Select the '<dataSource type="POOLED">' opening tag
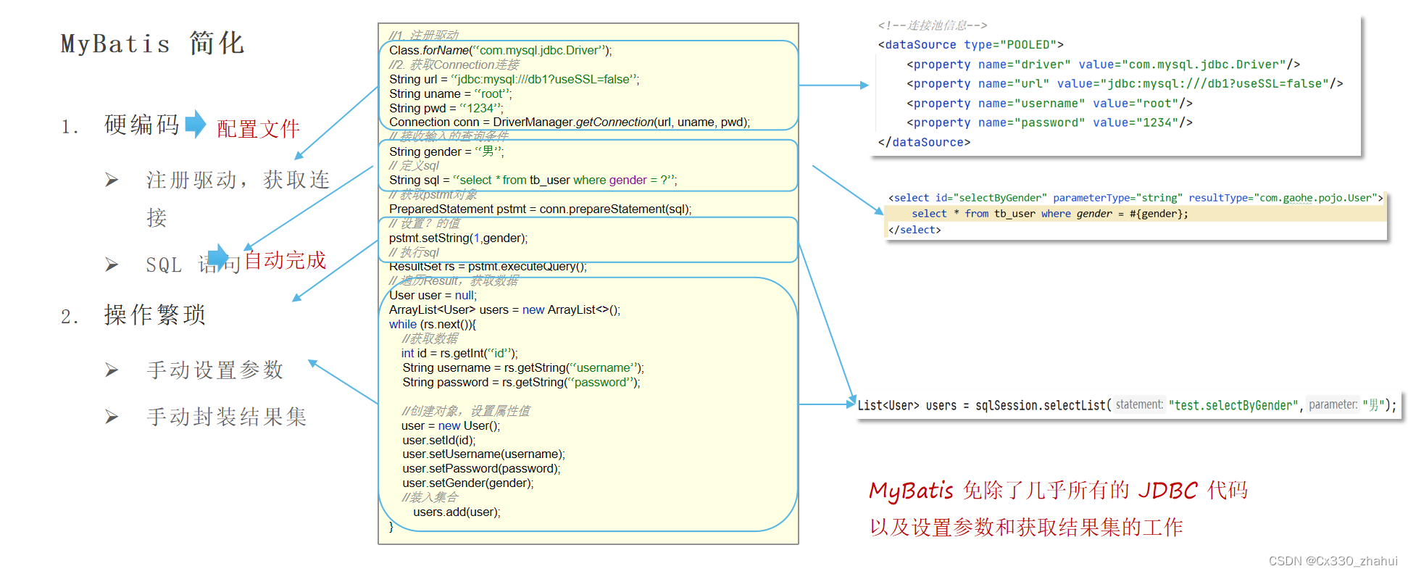1408x574 pixels. [971, 45]
